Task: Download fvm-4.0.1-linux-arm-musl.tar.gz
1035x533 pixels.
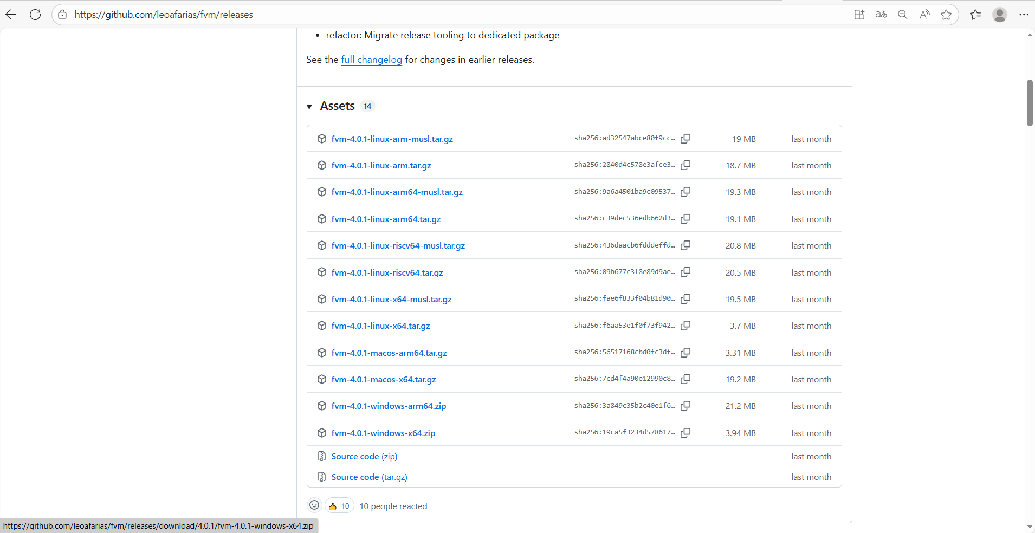Action: pyautogui.click(x=392, y=139)
